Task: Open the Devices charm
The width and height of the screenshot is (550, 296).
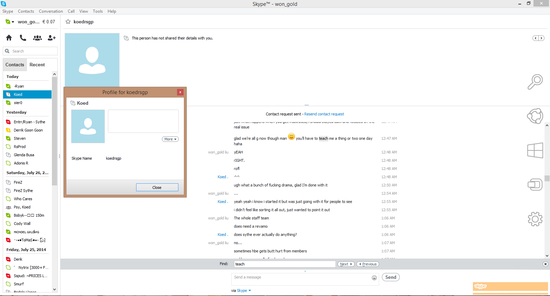Action: pos(535,185)
